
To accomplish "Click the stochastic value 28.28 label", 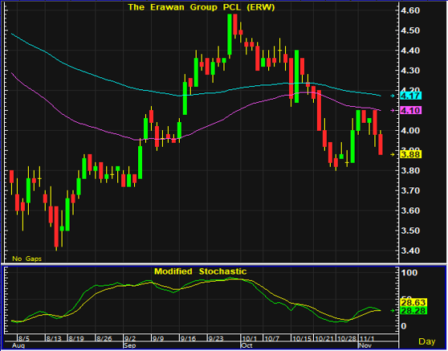I will pyautogui.click(x=413, y=310).
